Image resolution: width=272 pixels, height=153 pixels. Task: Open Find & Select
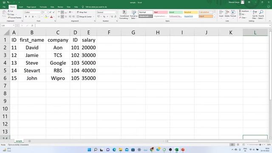(261, 14)
